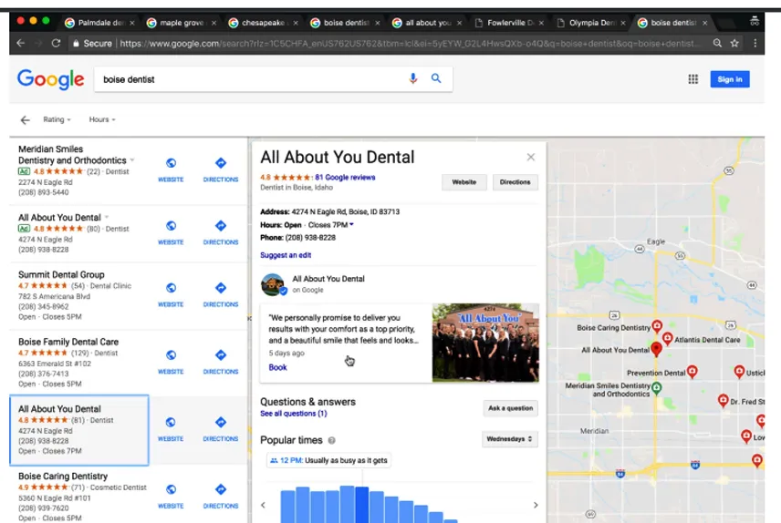The image size is (781, 523).
Task: Open the All About You team photo
Action: coord(485,343)
